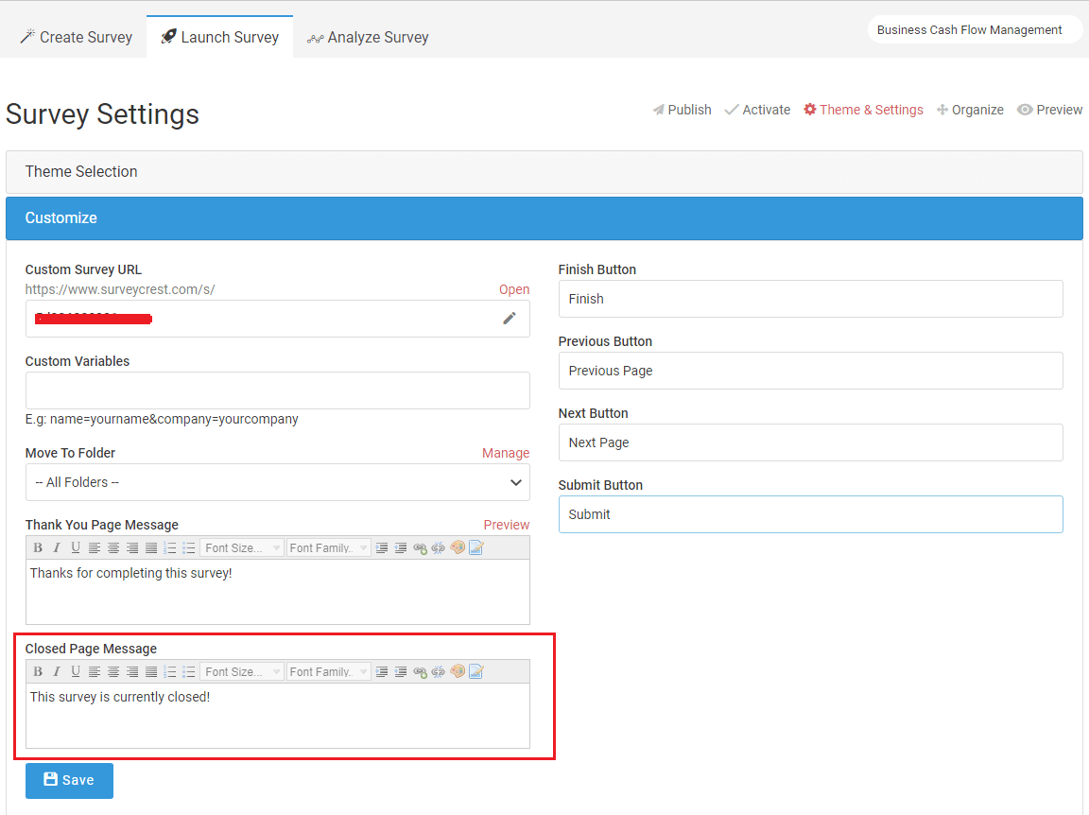Collapse the Customize section header
This screenshot has height=815, width=1089.
point(544,218)
